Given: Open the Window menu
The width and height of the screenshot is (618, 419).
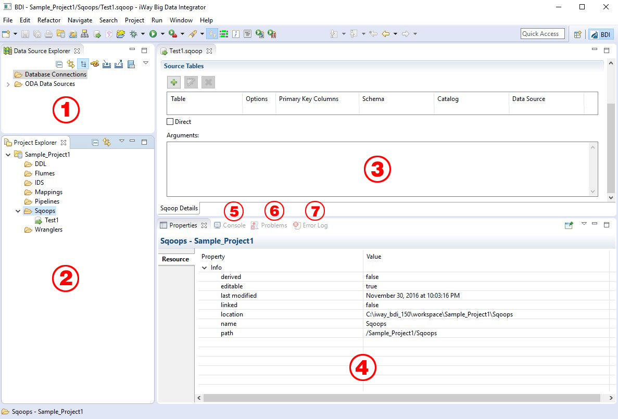Looking at the screenshot, I should 181,20.
